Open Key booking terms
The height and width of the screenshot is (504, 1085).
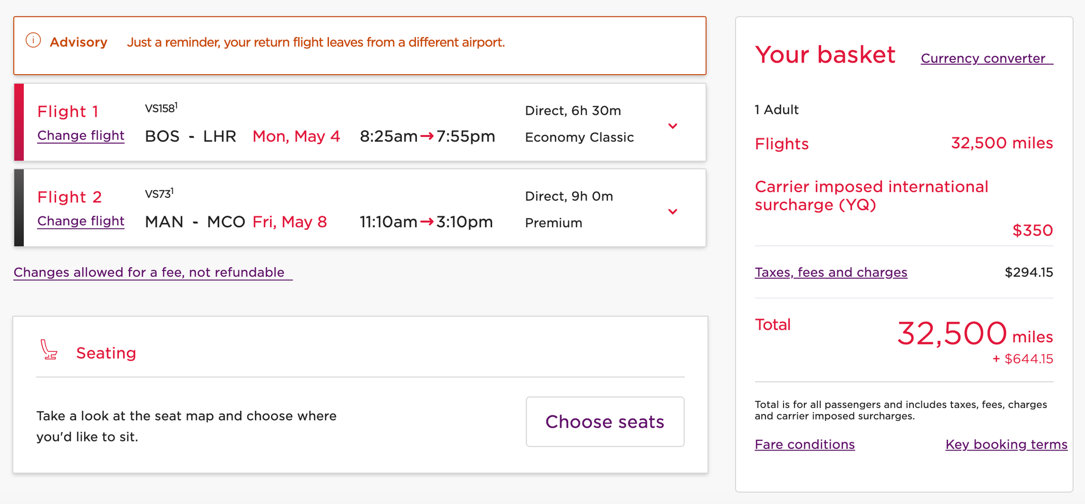pyautogui.click(x=1006, y=444)
